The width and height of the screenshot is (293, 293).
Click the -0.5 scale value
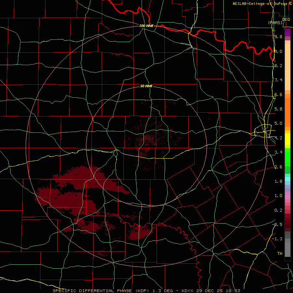277,225
